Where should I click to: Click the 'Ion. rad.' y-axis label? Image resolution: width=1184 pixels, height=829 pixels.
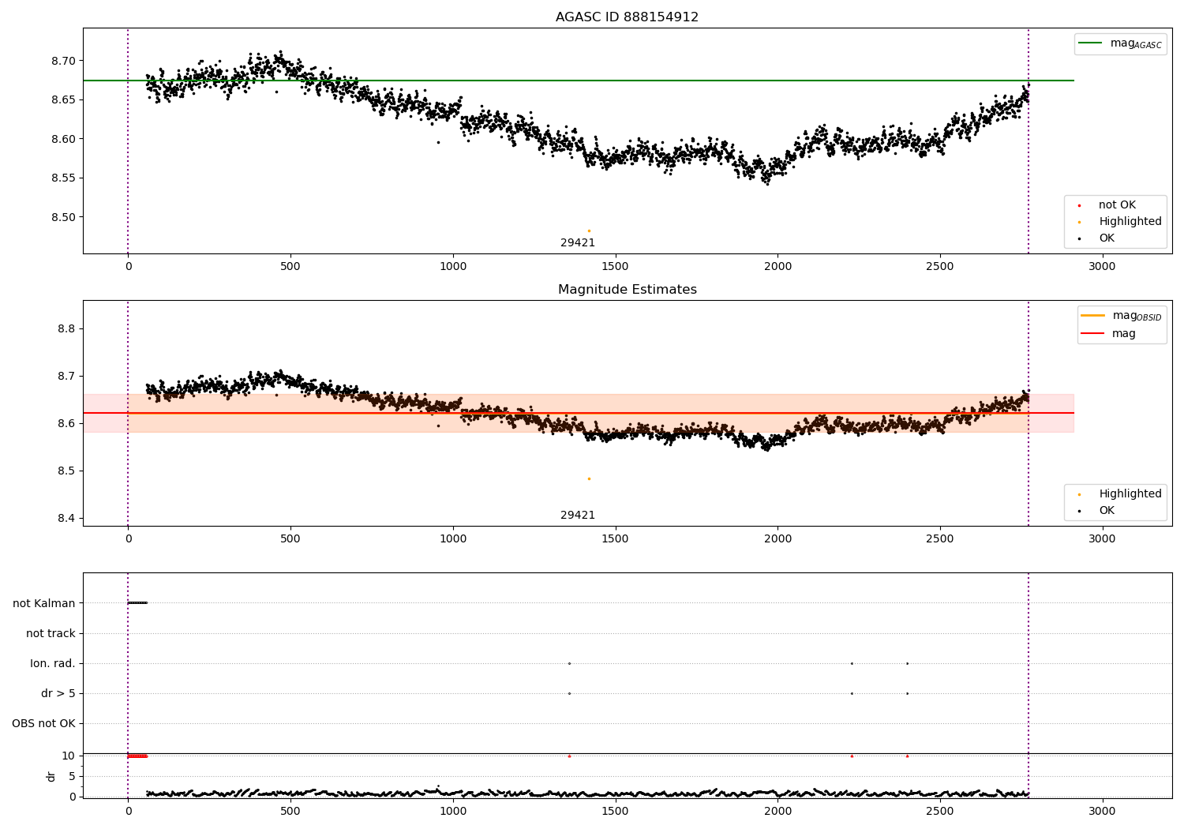pos(53,663)
